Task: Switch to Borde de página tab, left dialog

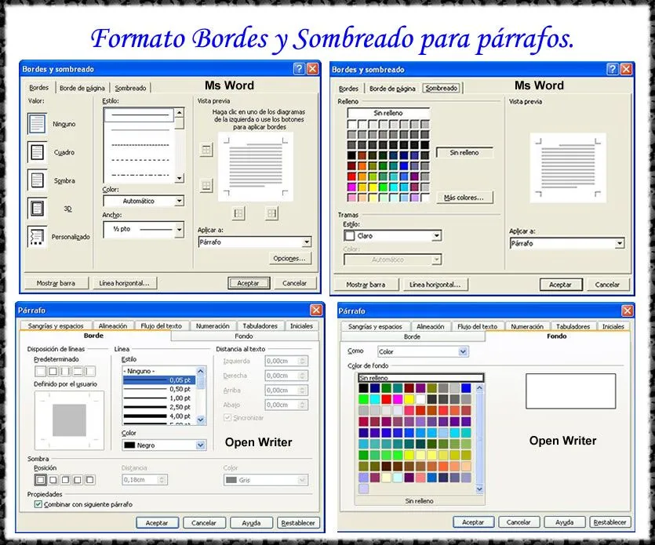Action: [82, 88]
